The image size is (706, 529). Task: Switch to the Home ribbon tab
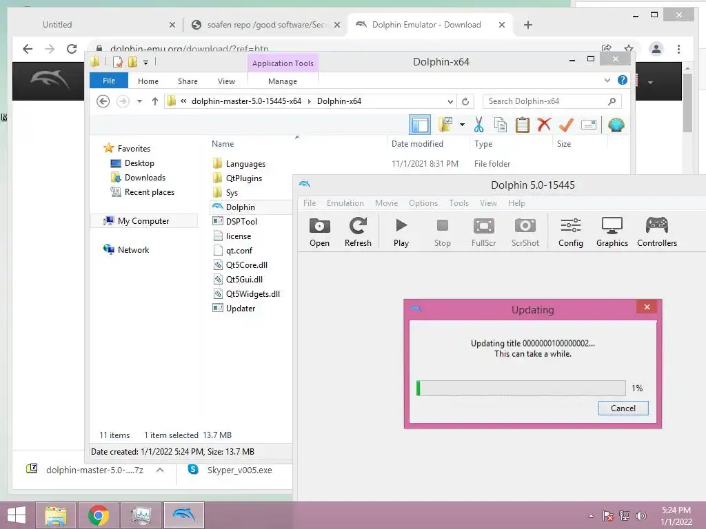pyautogui.click(x=148, y=81)
